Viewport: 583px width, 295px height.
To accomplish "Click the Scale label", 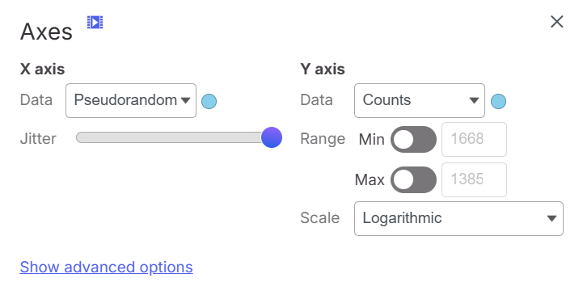I will click(319, 218).
